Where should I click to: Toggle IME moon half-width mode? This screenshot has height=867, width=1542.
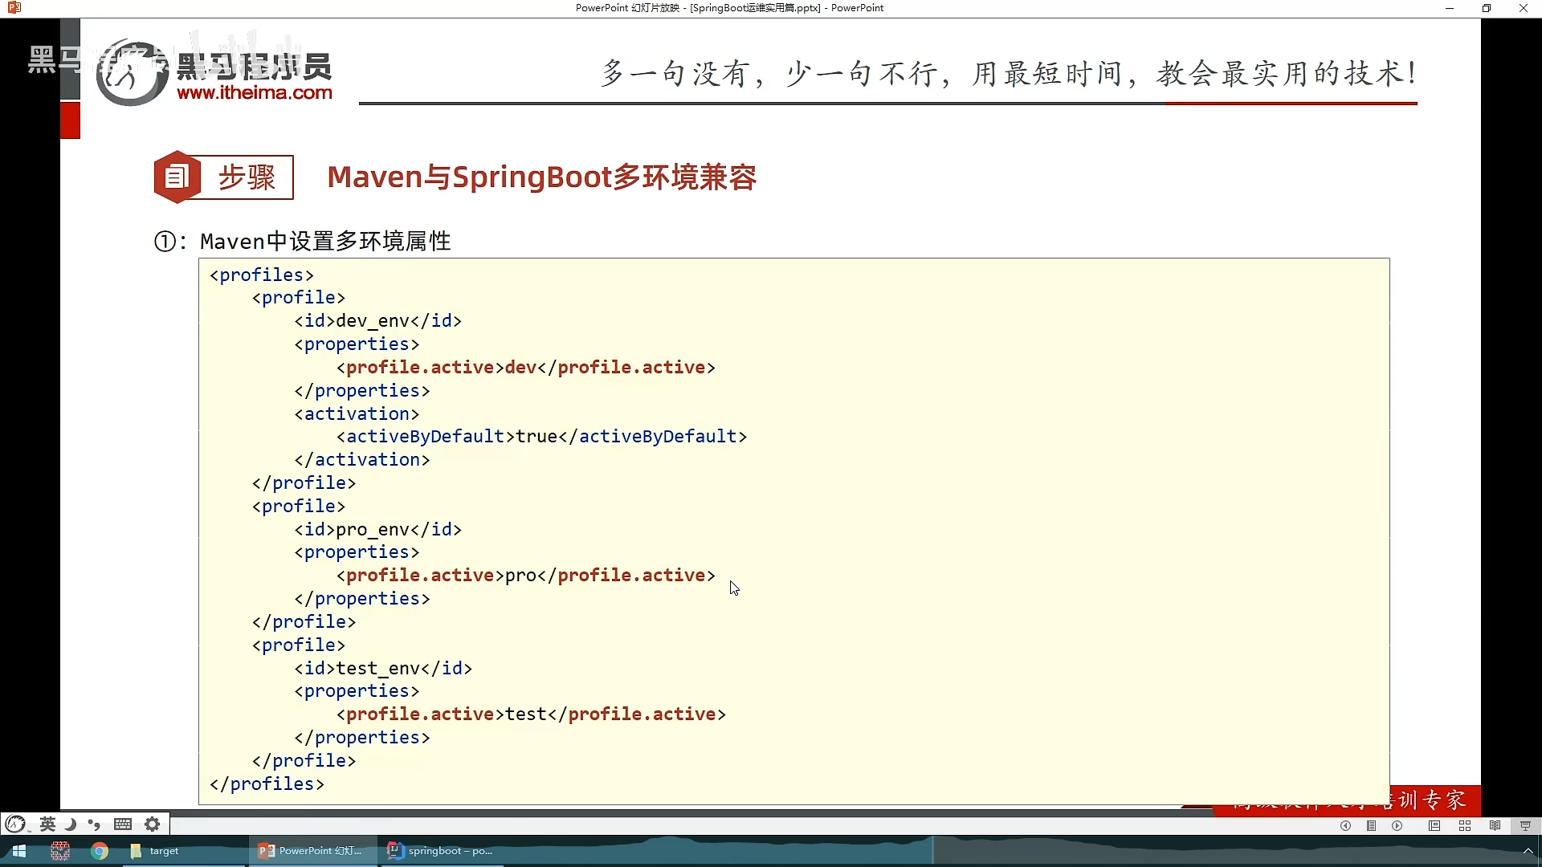point(71,824)
